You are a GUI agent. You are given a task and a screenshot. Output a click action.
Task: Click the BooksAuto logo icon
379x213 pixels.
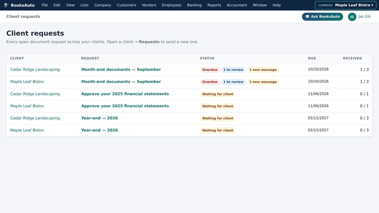[6, 5]
